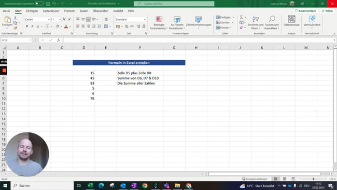
Task: Open fill color dropdown arrow
Action: (x=61, y=26)
